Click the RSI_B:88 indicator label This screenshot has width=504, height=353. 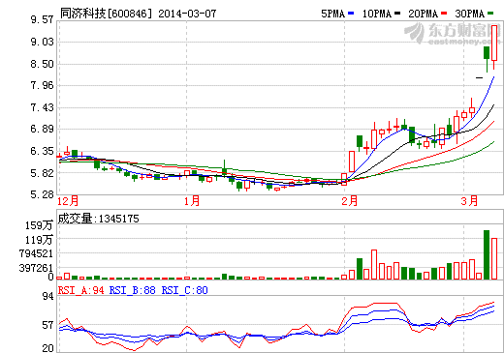133,290
